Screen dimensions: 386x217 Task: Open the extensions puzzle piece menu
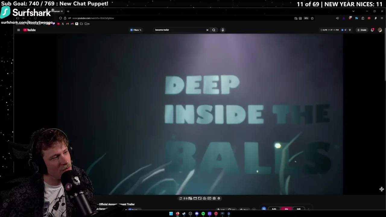click(x=363, y=18)
